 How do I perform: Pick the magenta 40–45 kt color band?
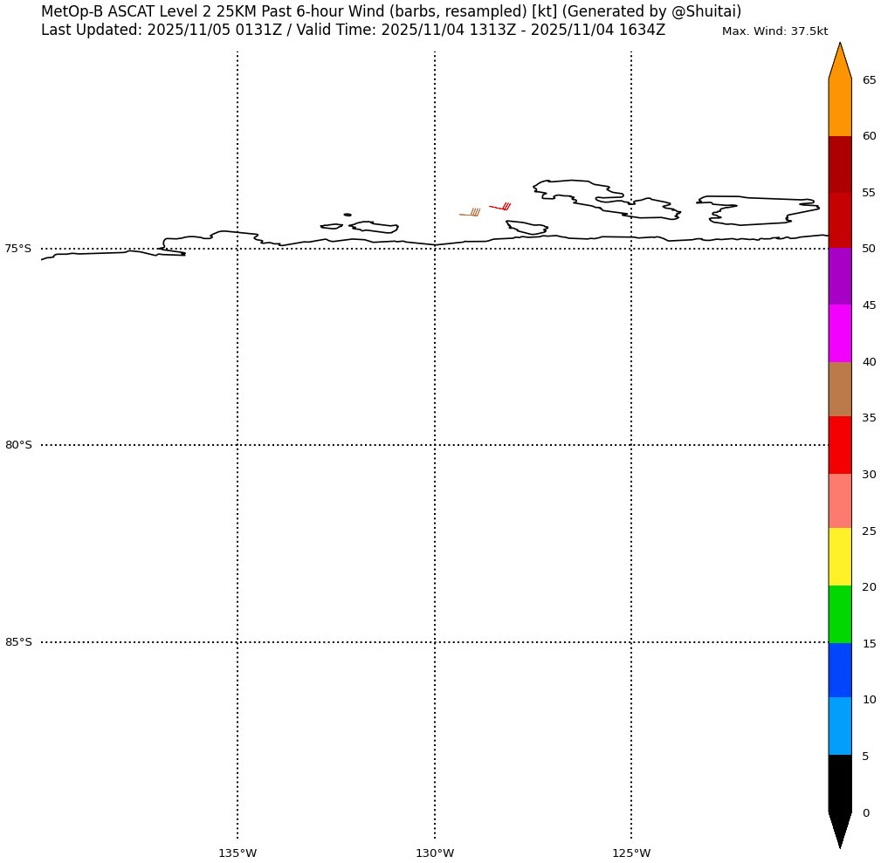(840, 333)
